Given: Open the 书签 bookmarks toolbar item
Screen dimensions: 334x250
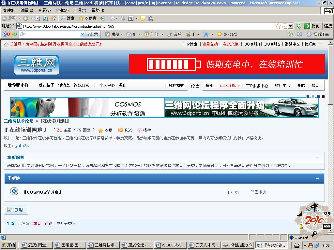Looking at the screenshot, I should [114, 34].
